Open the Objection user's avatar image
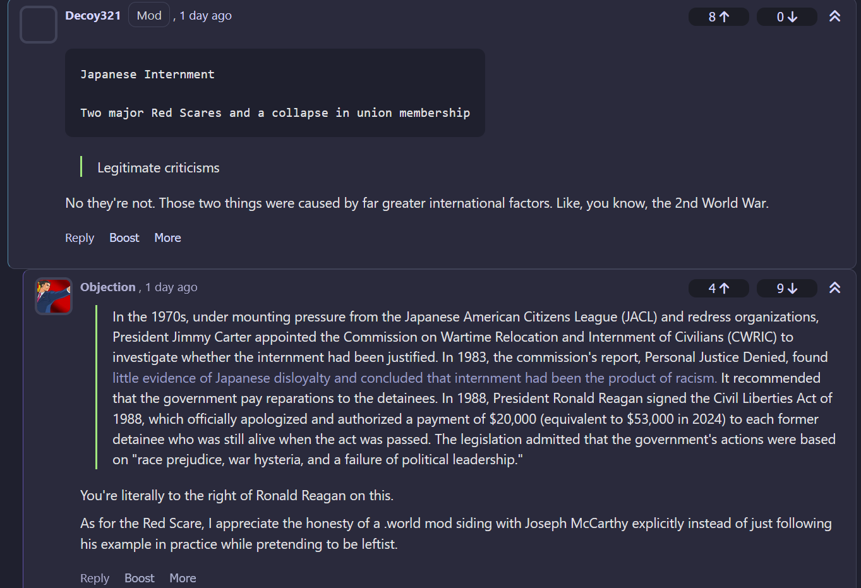The height and width of the screenshot is (588, 861). [x=54, y=296]
